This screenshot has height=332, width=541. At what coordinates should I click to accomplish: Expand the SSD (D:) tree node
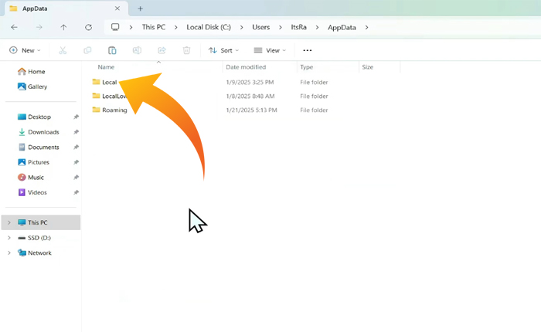point(9,237)
